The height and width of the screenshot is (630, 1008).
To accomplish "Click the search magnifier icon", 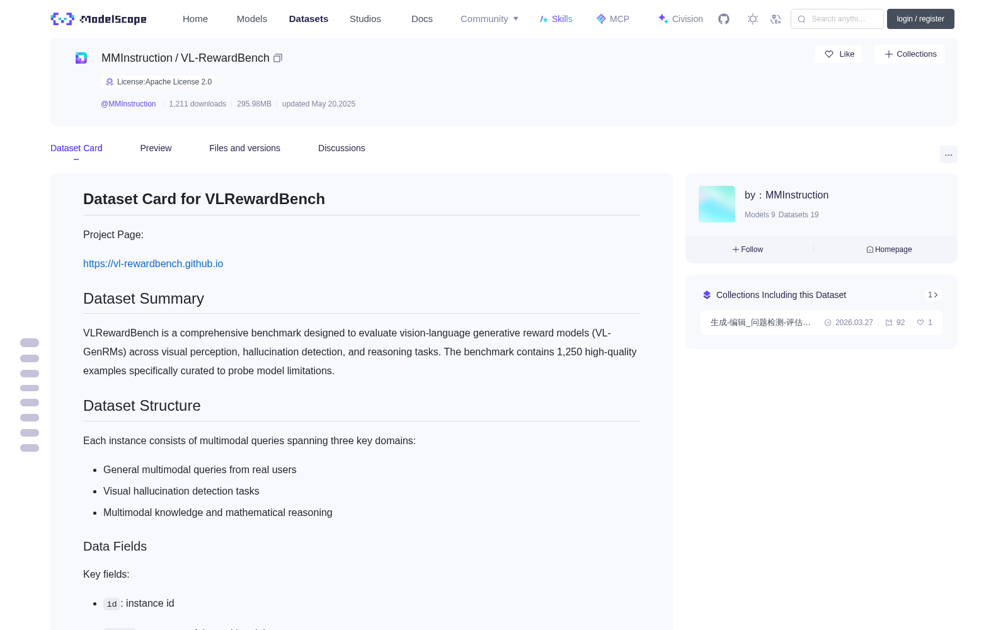I will pyautogui.click(x=801, y=19).
